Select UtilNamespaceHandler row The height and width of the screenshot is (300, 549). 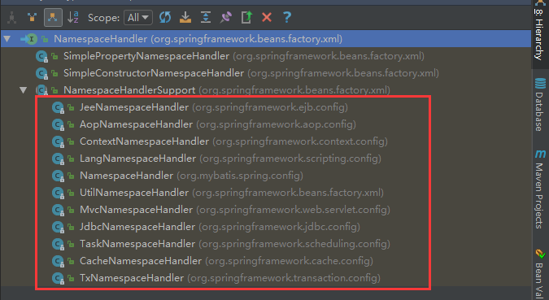point(217,193)
